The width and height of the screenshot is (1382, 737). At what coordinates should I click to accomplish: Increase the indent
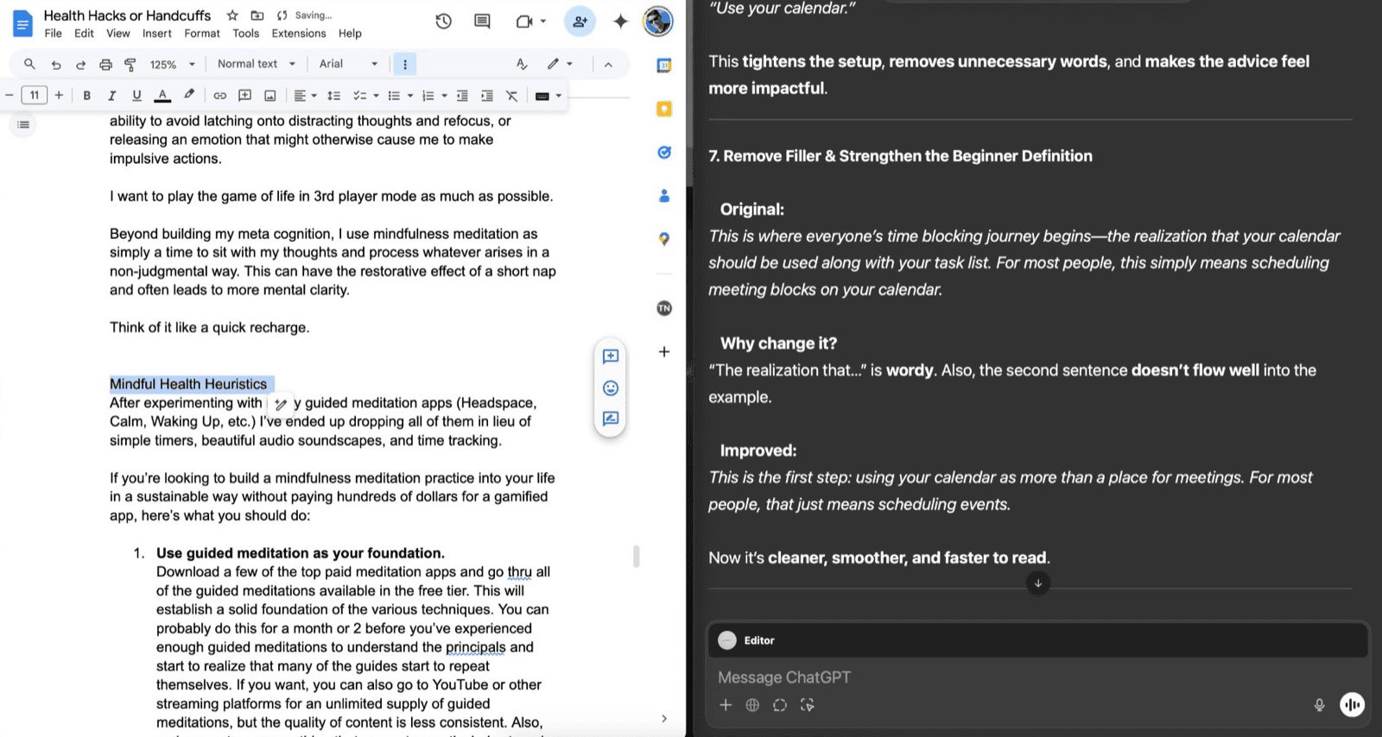click(487, 96)
